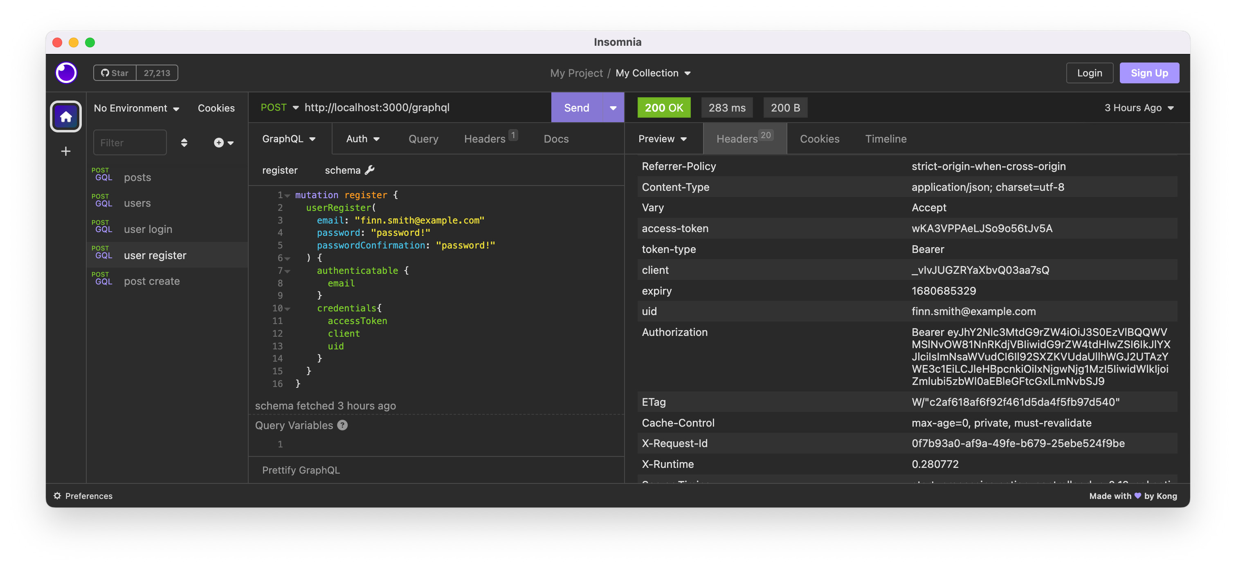Click schema fetched 3 hours ago text
The width and height of the screenshot is (1236, 568).
pos(325,405)
